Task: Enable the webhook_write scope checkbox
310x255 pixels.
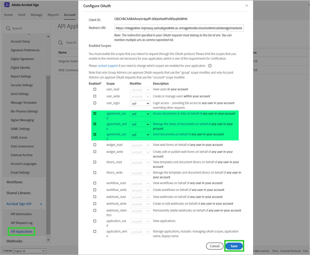Action: [x=95, y=204]
